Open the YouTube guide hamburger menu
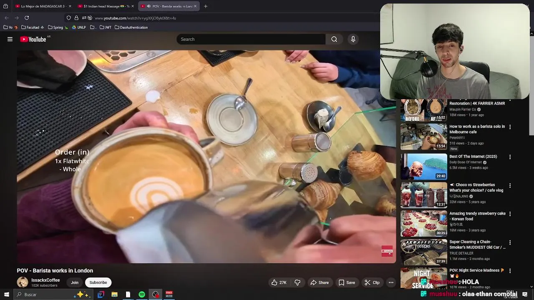Screen dimensions: 534x300 [x=10, y=39]
